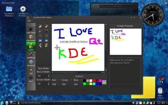Viewport: 168px width, 105px height.
Task: Select the Brush tool icon
Action: pos(40,31)
